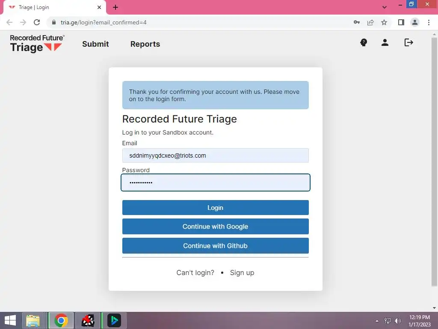The height and width of the screenshot is (329, 438).
Task: Click the Password input field
Action: click(x=216, y=182)
